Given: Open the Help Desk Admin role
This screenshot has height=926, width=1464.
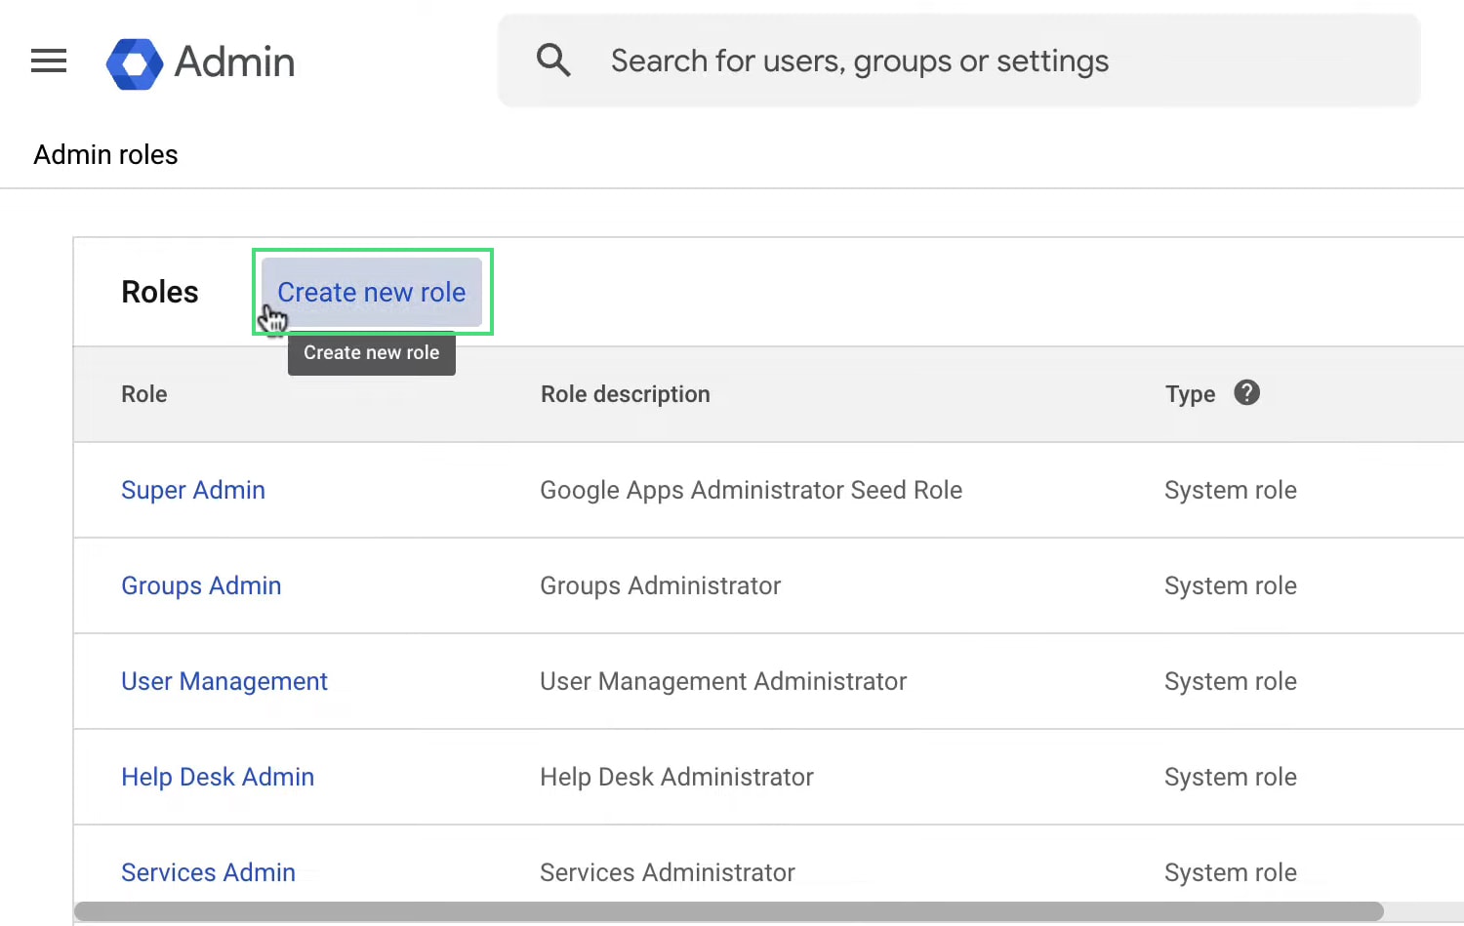Looking at the screenshot, I should pos(218,777).
